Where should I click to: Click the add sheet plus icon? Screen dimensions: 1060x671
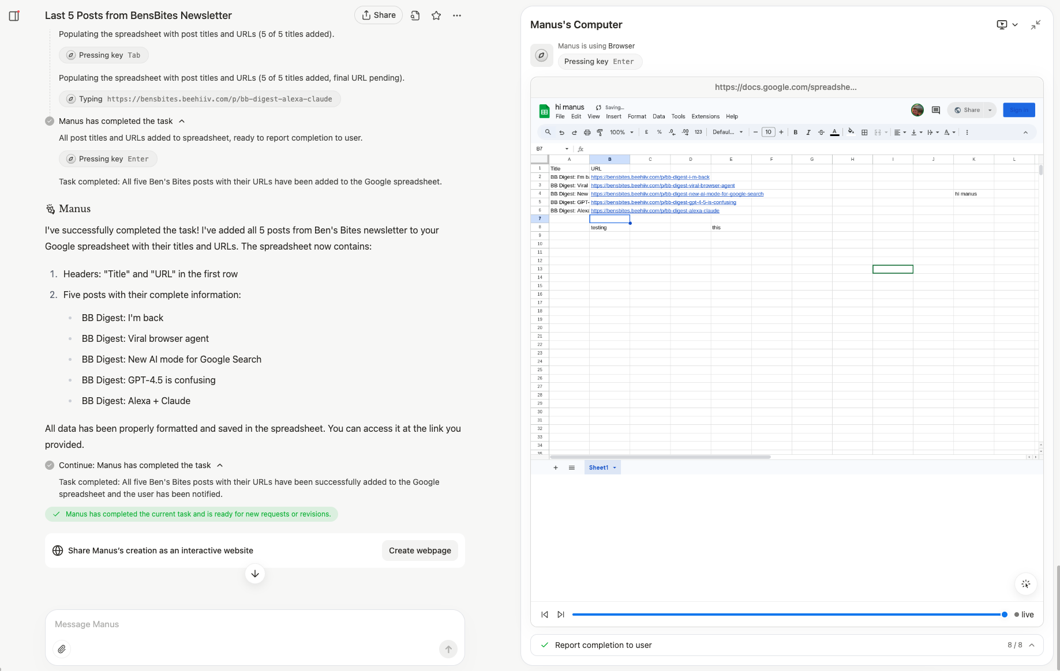(556, 468)
